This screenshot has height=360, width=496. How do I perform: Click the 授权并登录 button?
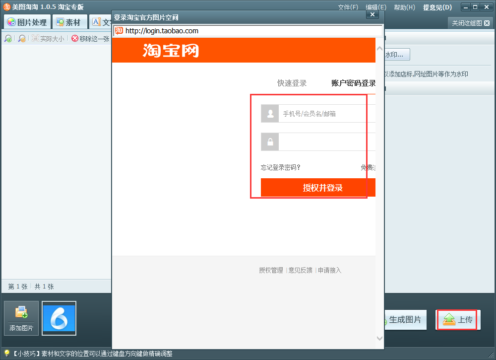click(x=318, y=187)
